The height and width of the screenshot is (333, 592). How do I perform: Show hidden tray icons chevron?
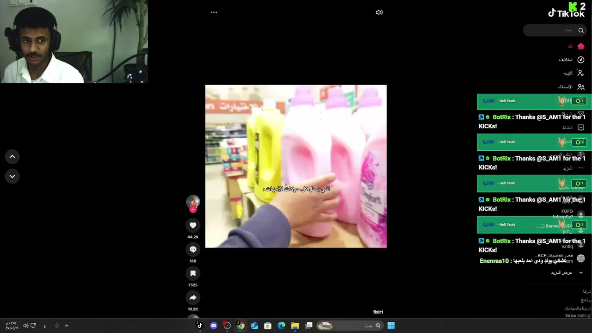pyautogui.click(x=67, y=326)
